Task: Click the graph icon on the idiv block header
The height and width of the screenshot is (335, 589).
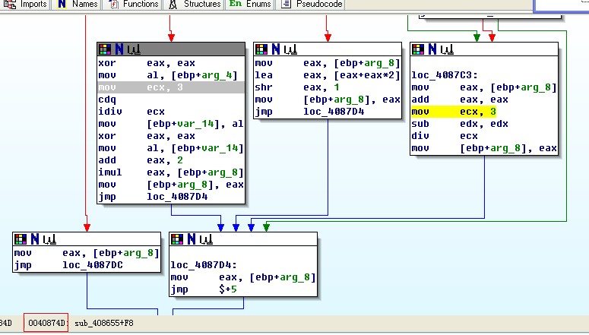Action: [132, 49]
